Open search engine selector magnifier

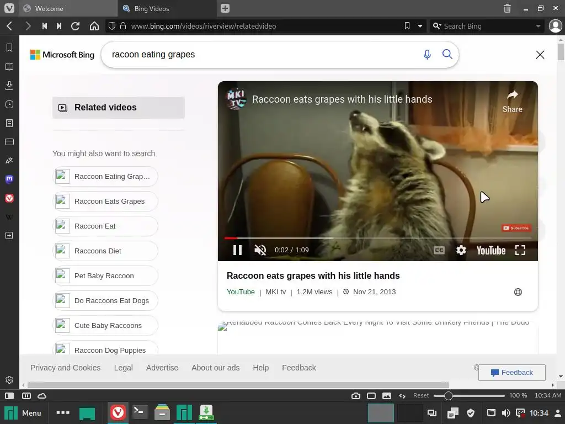[437, 26]
